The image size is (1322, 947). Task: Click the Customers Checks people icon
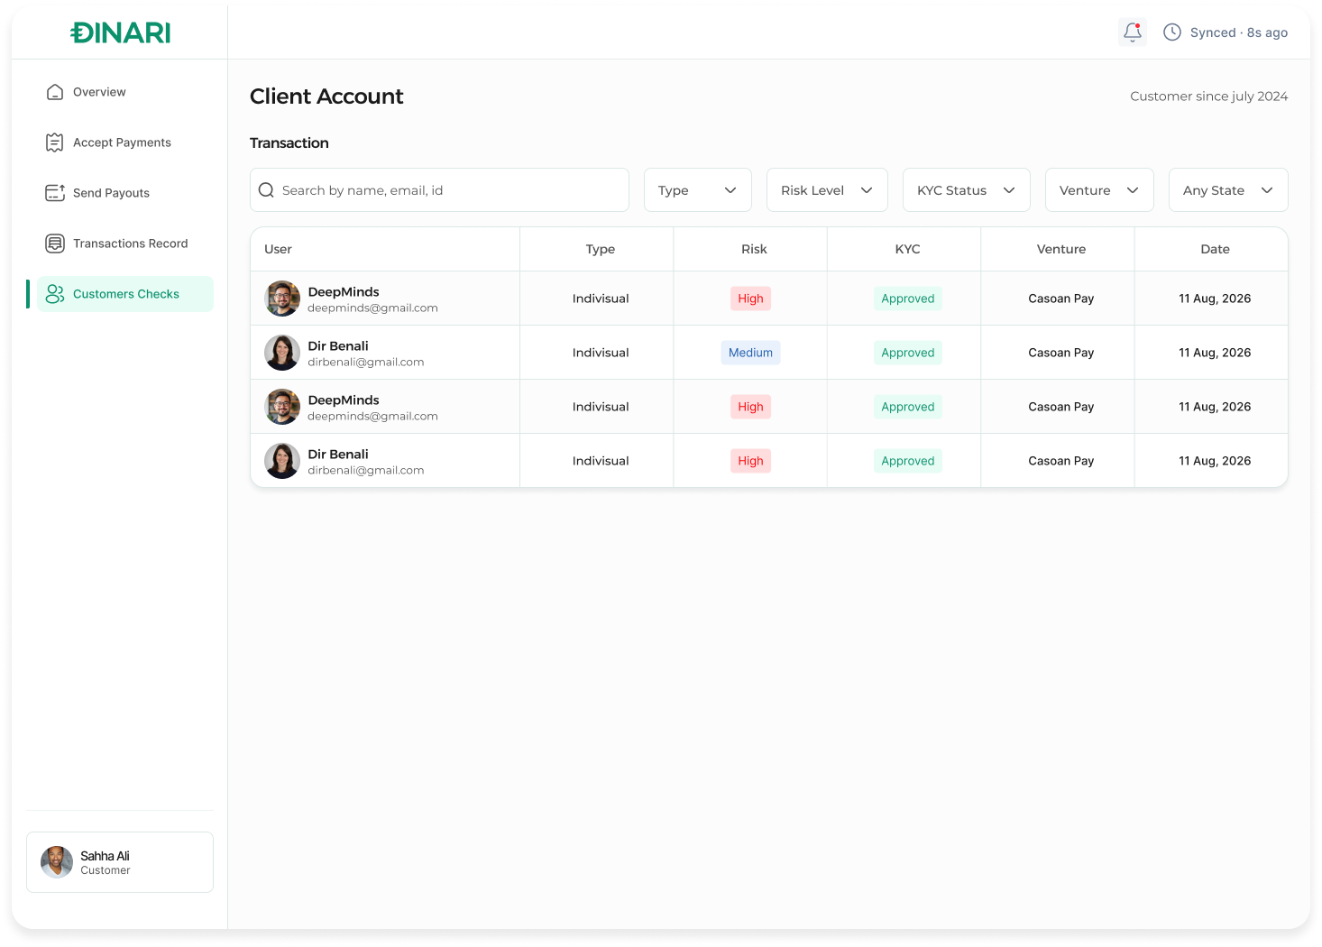55,294
